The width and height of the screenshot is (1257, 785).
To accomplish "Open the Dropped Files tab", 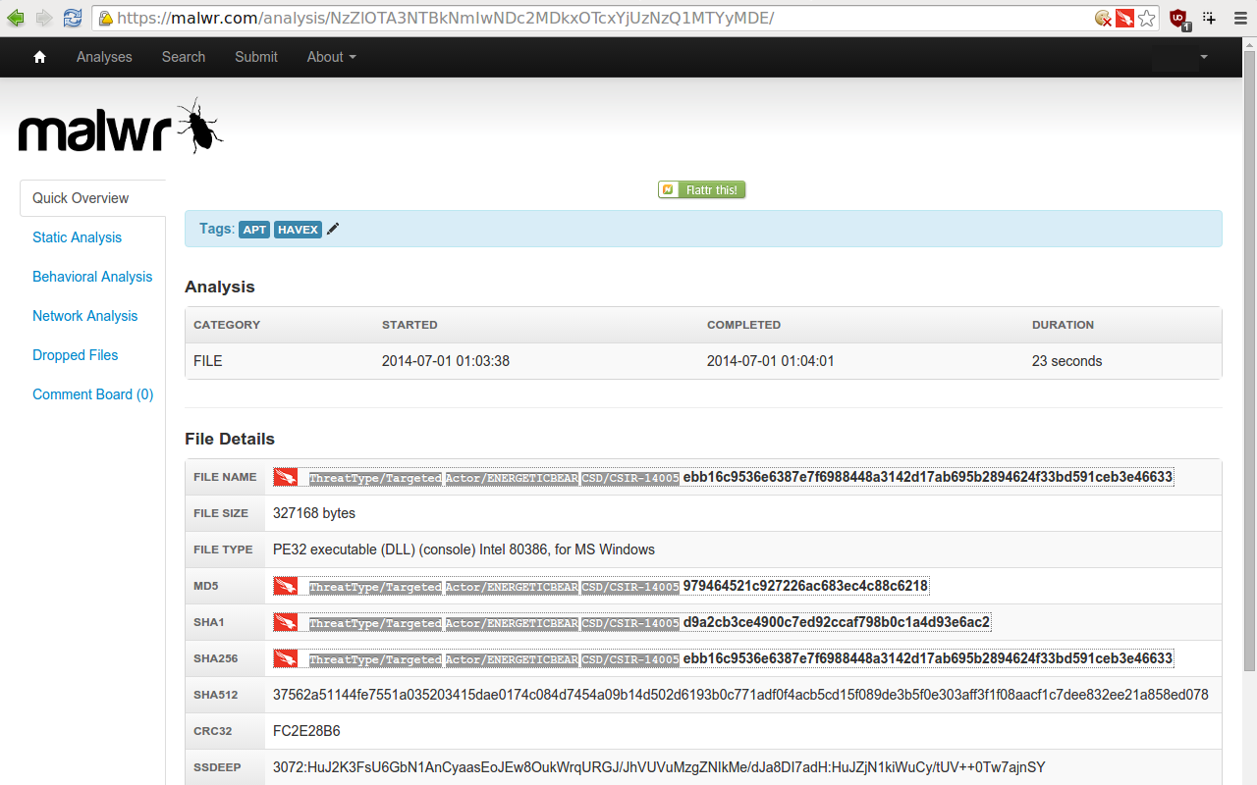I will coord(75,355).
